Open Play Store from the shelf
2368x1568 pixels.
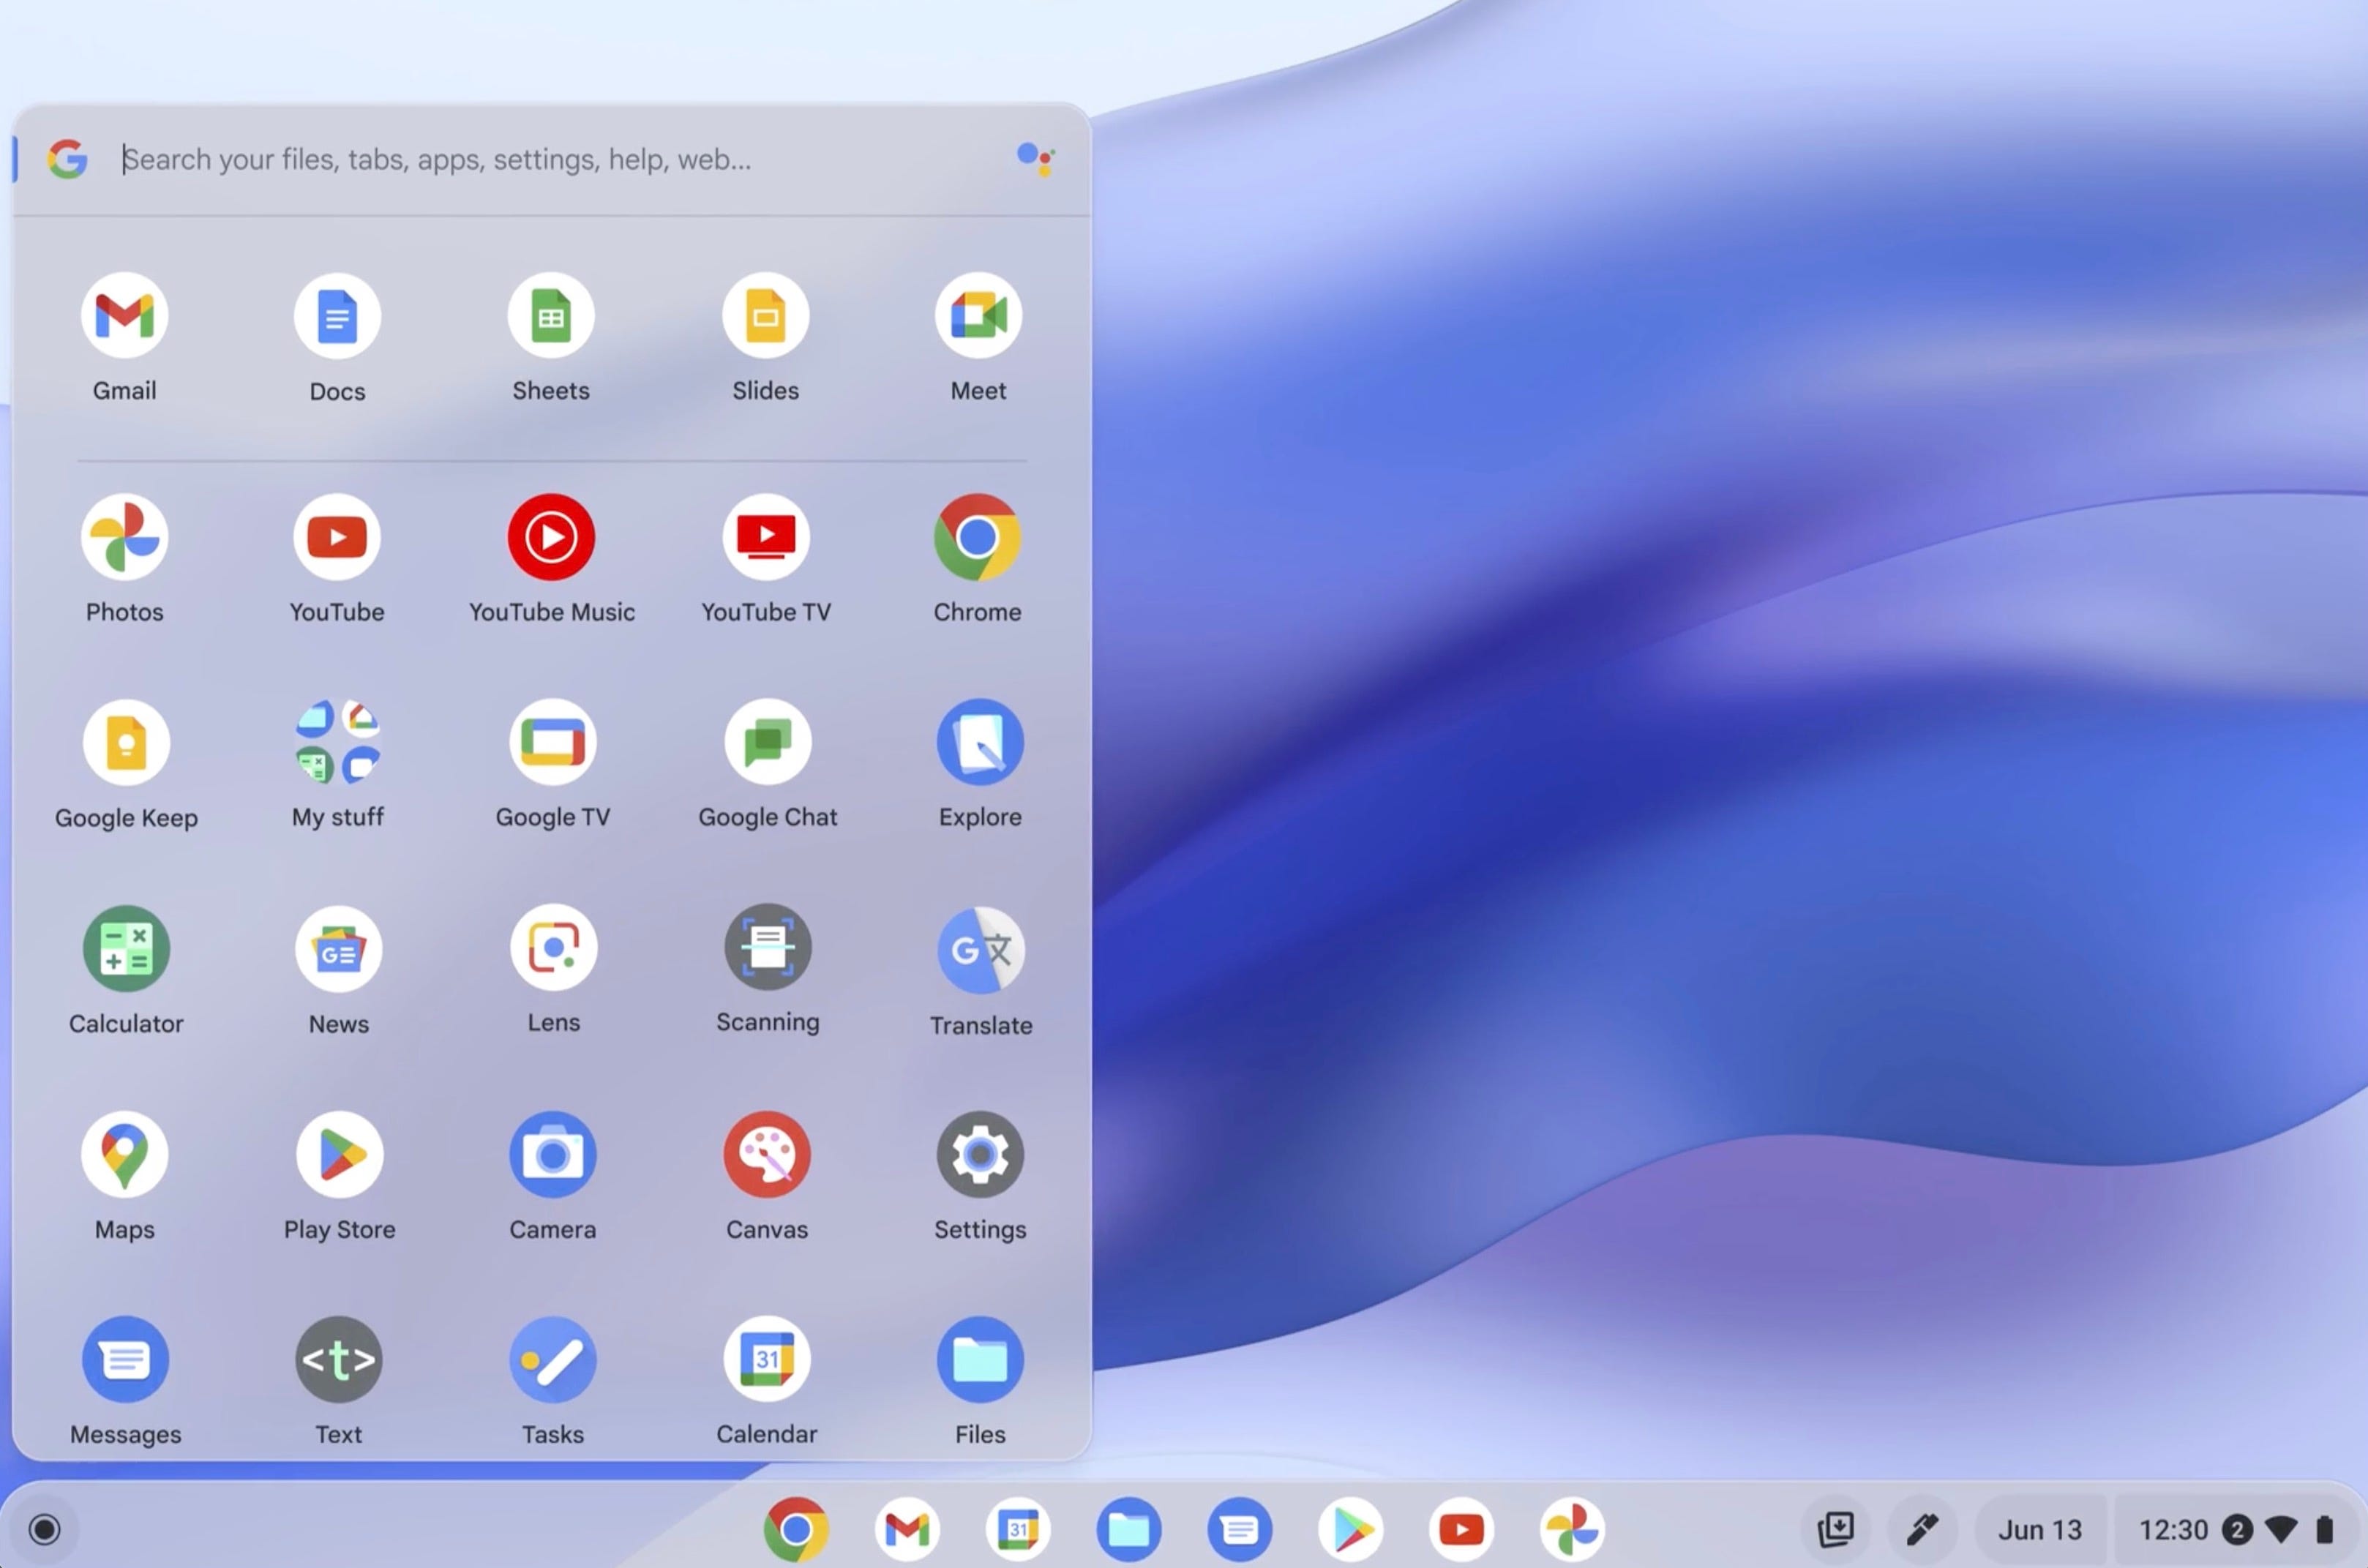click(1351, 1530)
